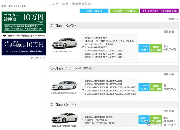This screenshot has width=180, height=130.
Task: Click エコカー75%減税 badge in station wagon row
Action: (x=144, y=87)
